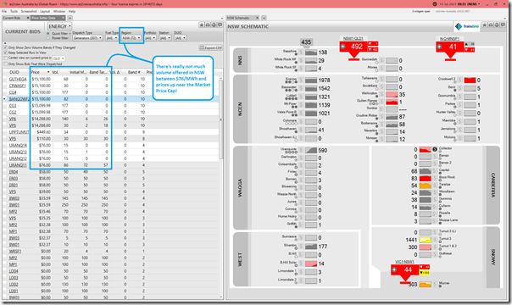Click the print icon in NSW Schematic header
The width and height of the screenshot is (512, 305).
(x=497, y=25)
